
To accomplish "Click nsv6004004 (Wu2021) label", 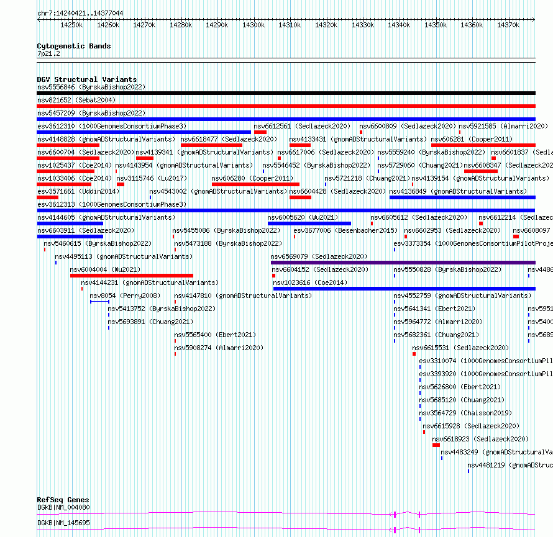I will [x=105, y=269].
